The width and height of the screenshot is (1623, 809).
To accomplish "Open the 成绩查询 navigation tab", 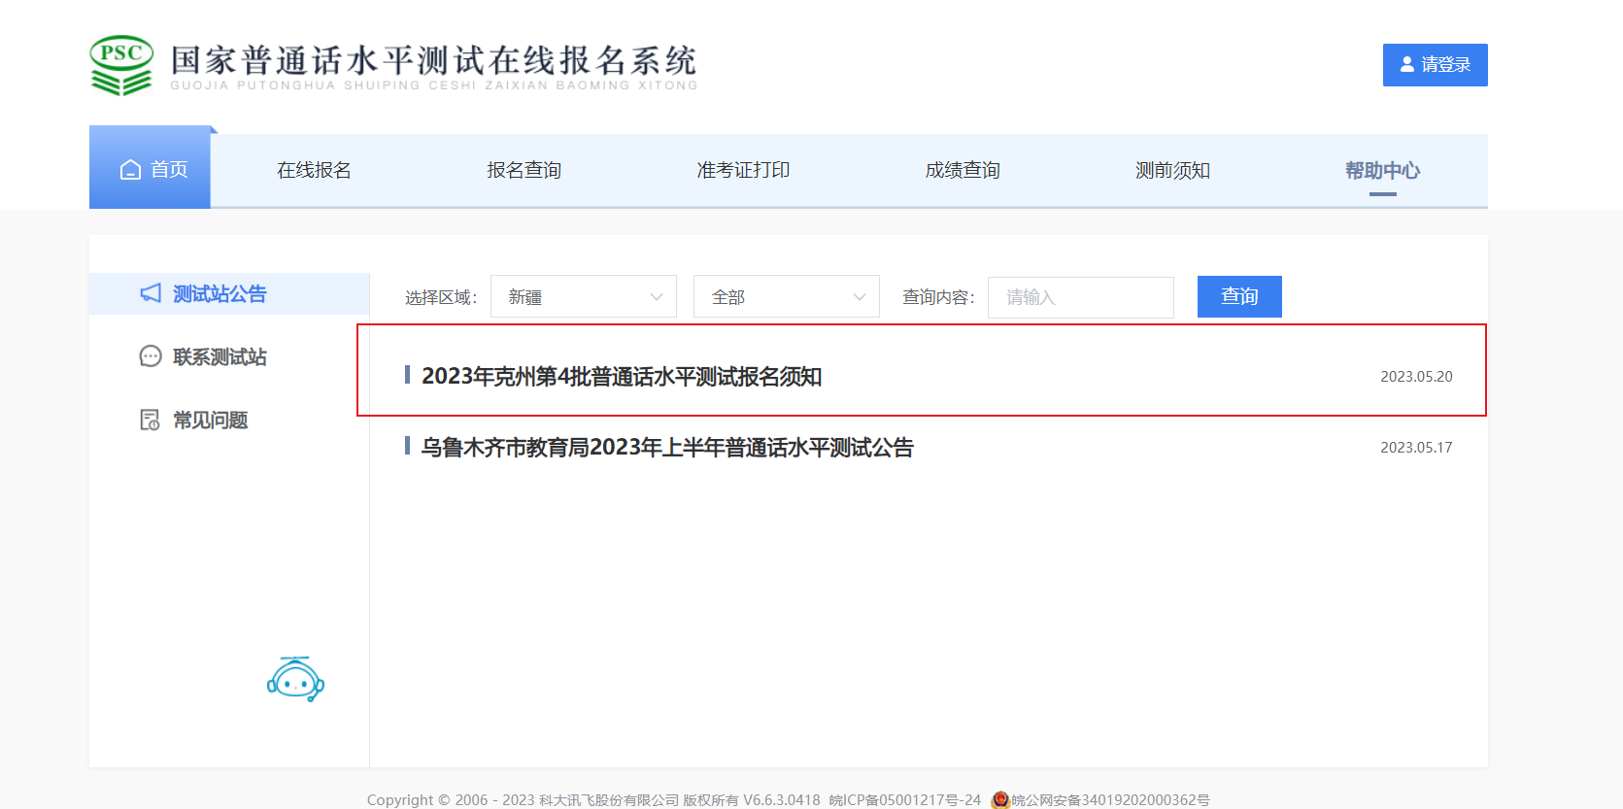I will tap(962, 170).
